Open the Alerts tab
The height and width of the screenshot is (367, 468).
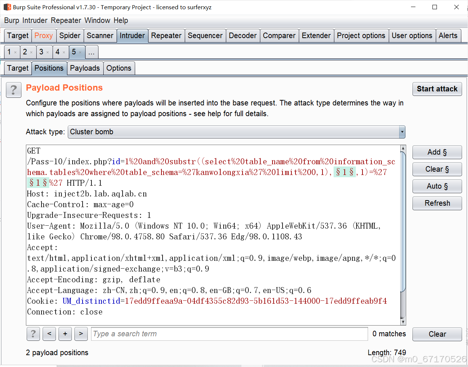[448, 36]
